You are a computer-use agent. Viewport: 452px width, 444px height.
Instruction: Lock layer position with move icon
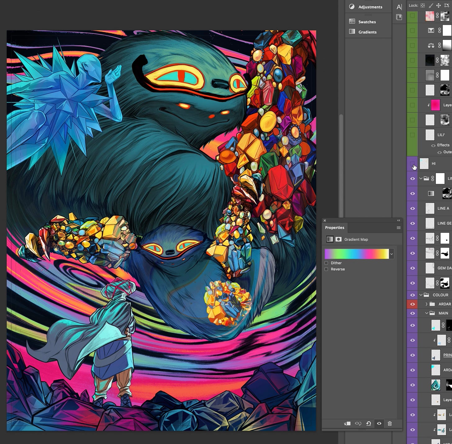[439, 5]
